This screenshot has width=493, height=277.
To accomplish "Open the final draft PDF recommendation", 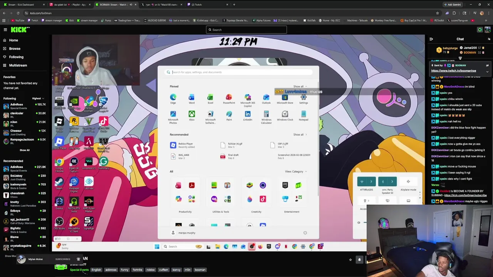I will pyautogui.click(x=230, y=156).
